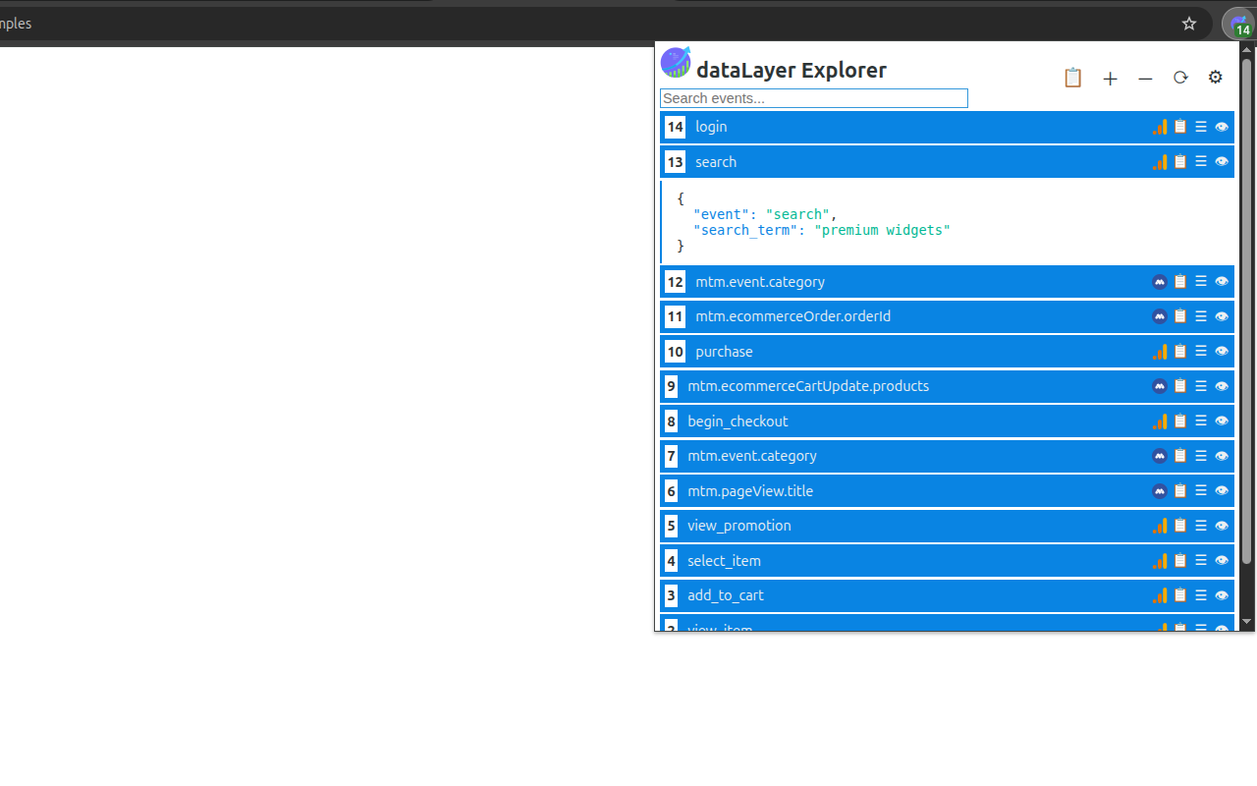The image size is (1257, 786).
Task: Click the dataLayer Explorer logo
Action: (676, 62)
